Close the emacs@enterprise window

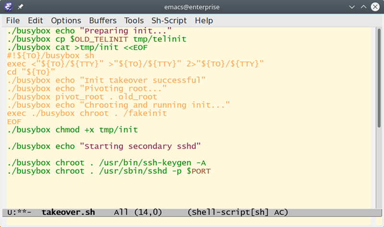click(x=375, y=7)
